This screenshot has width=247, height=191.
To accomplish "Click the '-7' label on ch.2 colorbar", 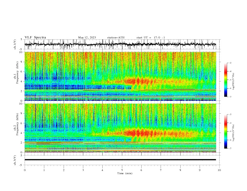I will coord(230,148).
